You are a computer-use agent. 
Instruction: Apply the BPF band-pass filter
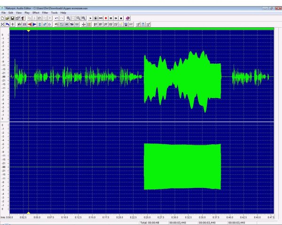(x=95, y=24)
